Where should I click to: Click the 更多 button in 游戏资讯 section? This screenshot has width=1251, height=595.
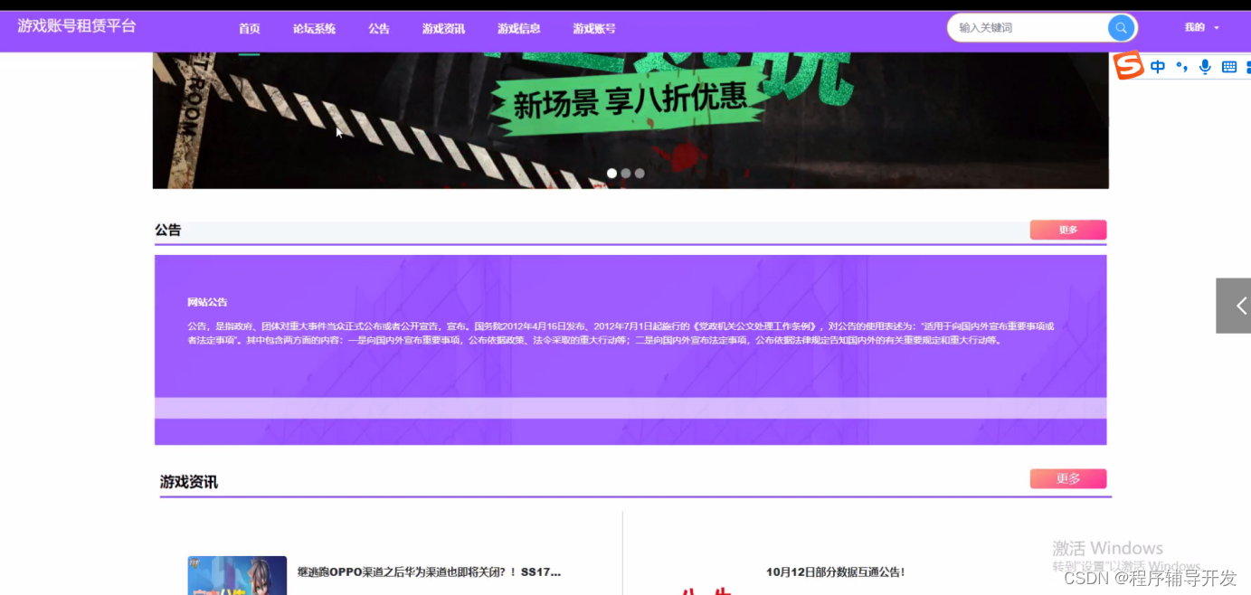[1068, 478]
